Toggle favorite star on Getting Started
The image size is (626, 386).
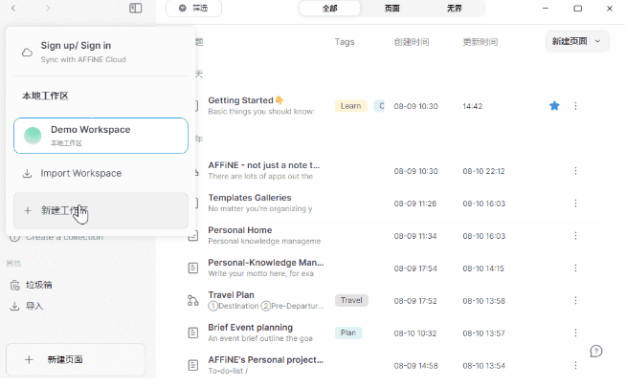(554, 106)
